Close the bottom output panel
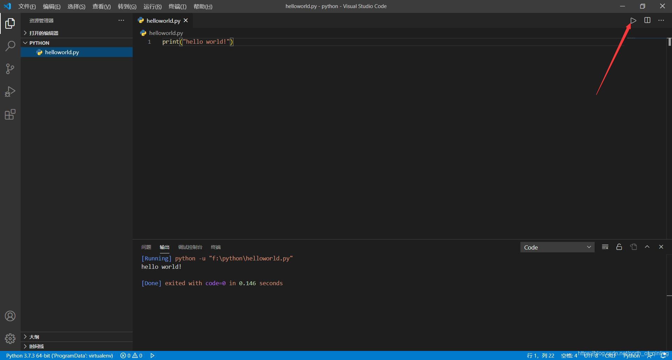 point(661,247)
